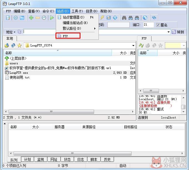Viewport: 189px width, 170px height.
Task: Select the 使用说明.txt file
Action: point(69,77)
